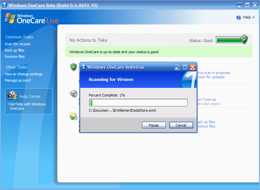260x190 pixels.
Task: Open Manage account link
Action: [x=18, y=80]
